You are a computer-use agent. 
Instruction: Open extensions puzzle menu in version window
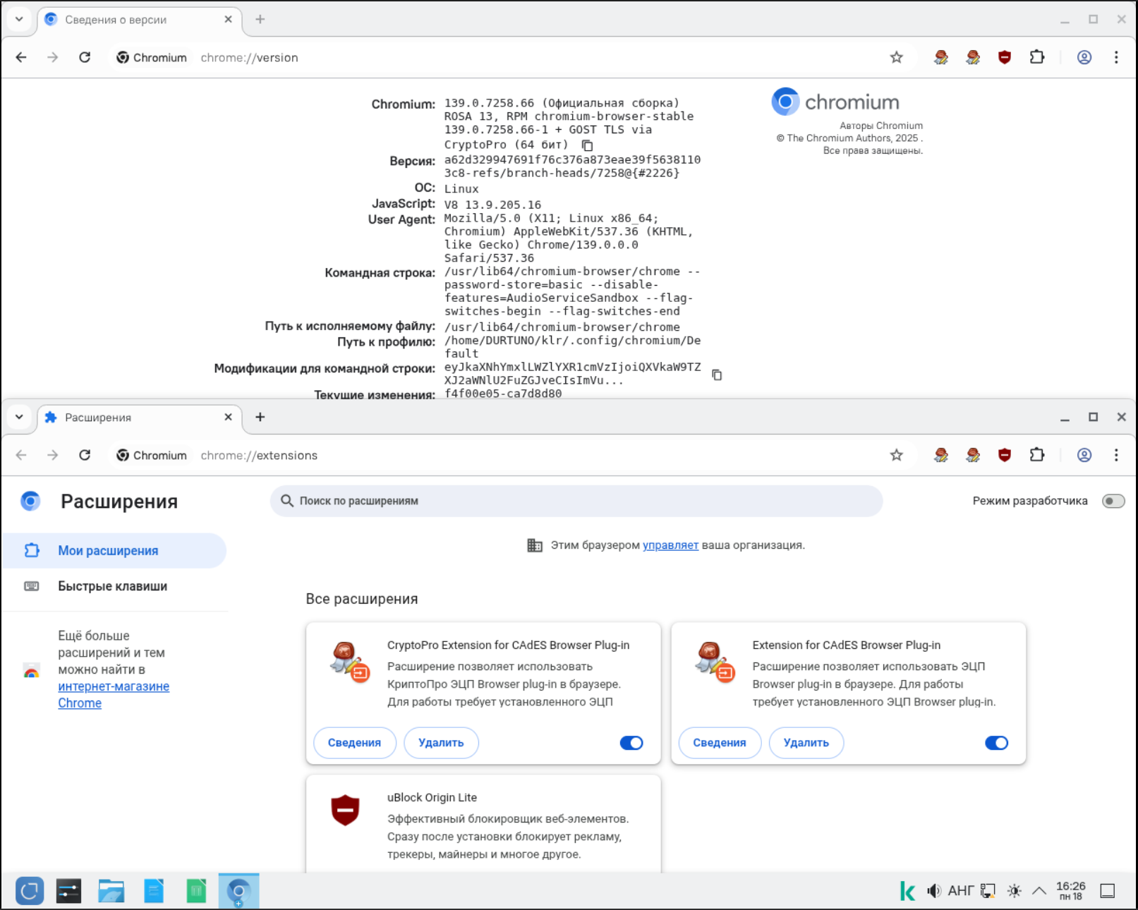(x=1037, y=57)
